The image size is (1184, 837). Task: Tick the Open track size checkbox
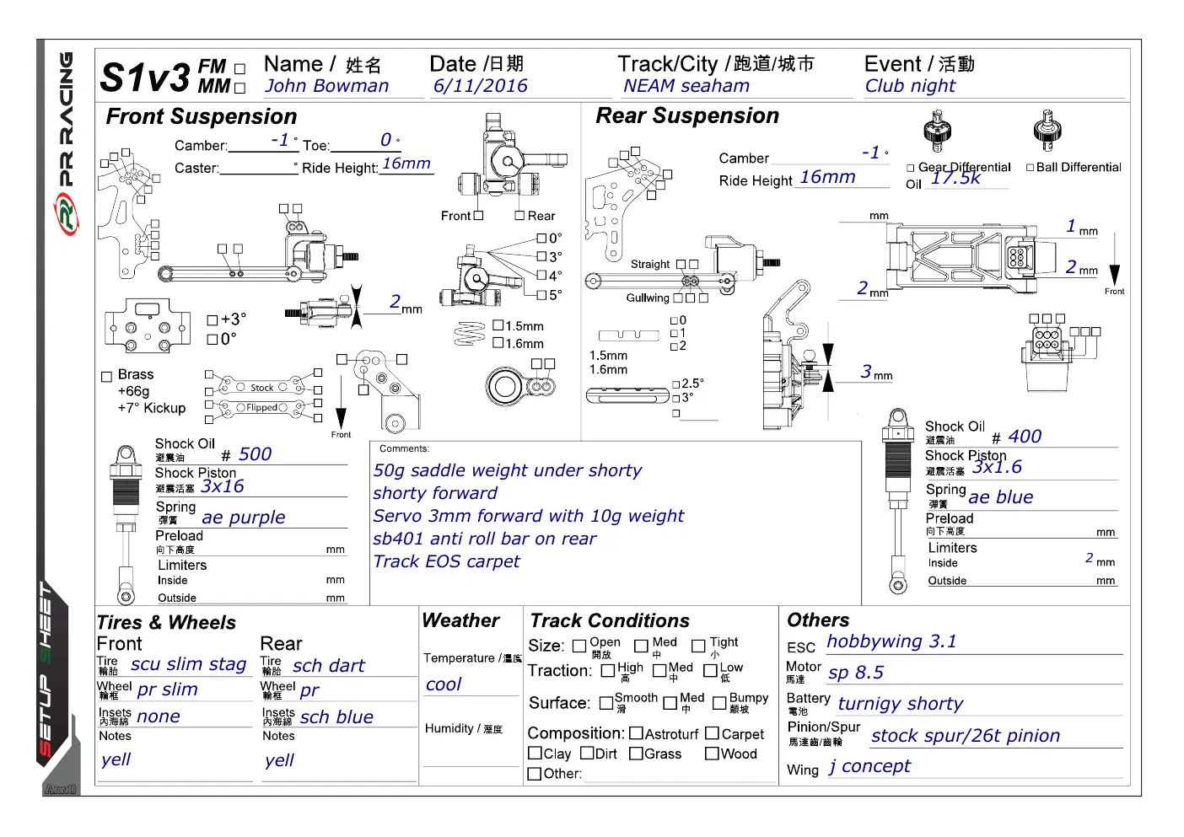click(x=579, y=647)
